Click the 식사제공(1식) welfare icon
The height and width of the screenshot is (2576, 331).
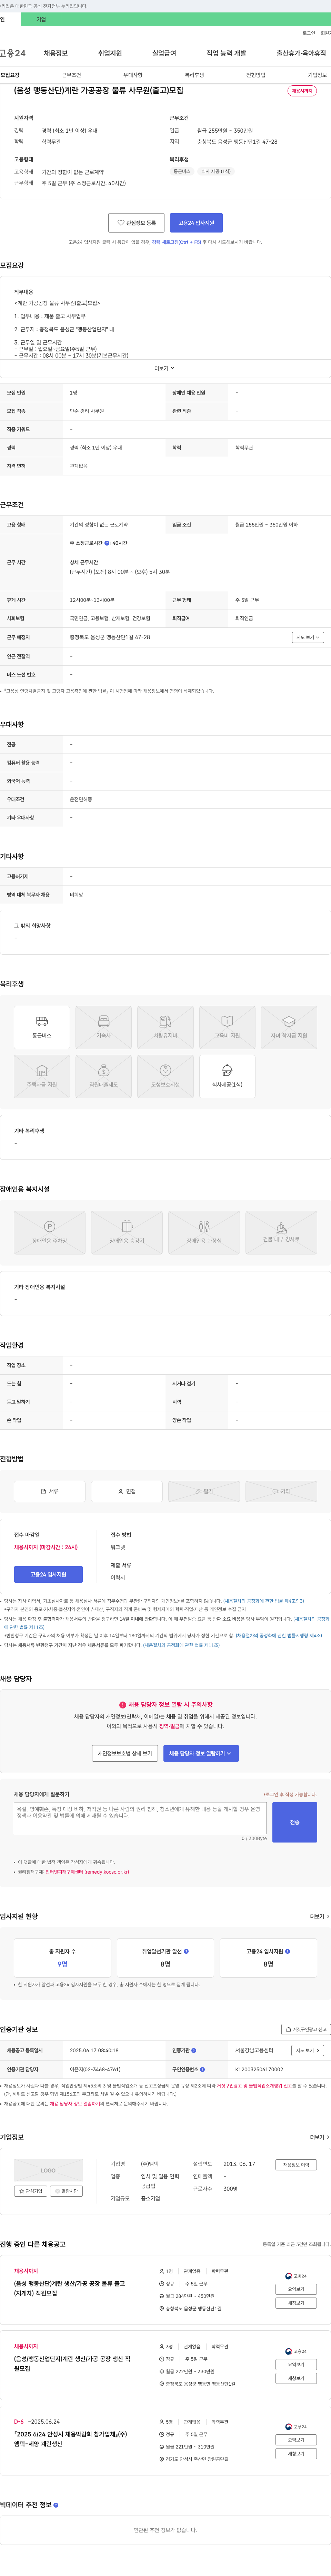click(x=227, y=1076)
